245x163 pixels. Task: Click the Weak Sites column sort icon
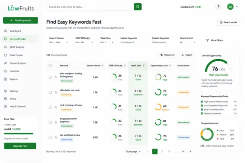point(143,66)
